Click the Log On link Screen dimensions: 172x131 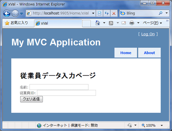click(x=148, y=34)
